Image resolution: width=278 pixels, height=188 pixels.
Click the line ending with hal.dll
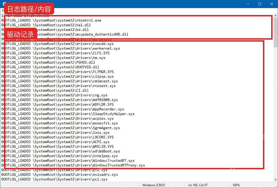(46, 25)
